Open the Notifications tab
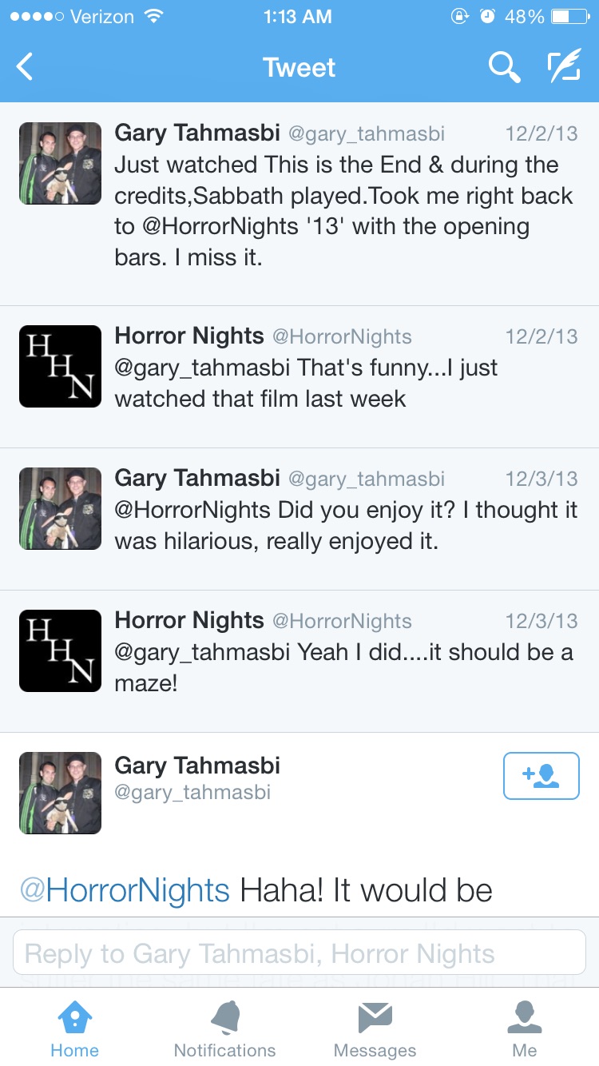Screen dimensions: 599x1066 click(x=224, y=1029)
